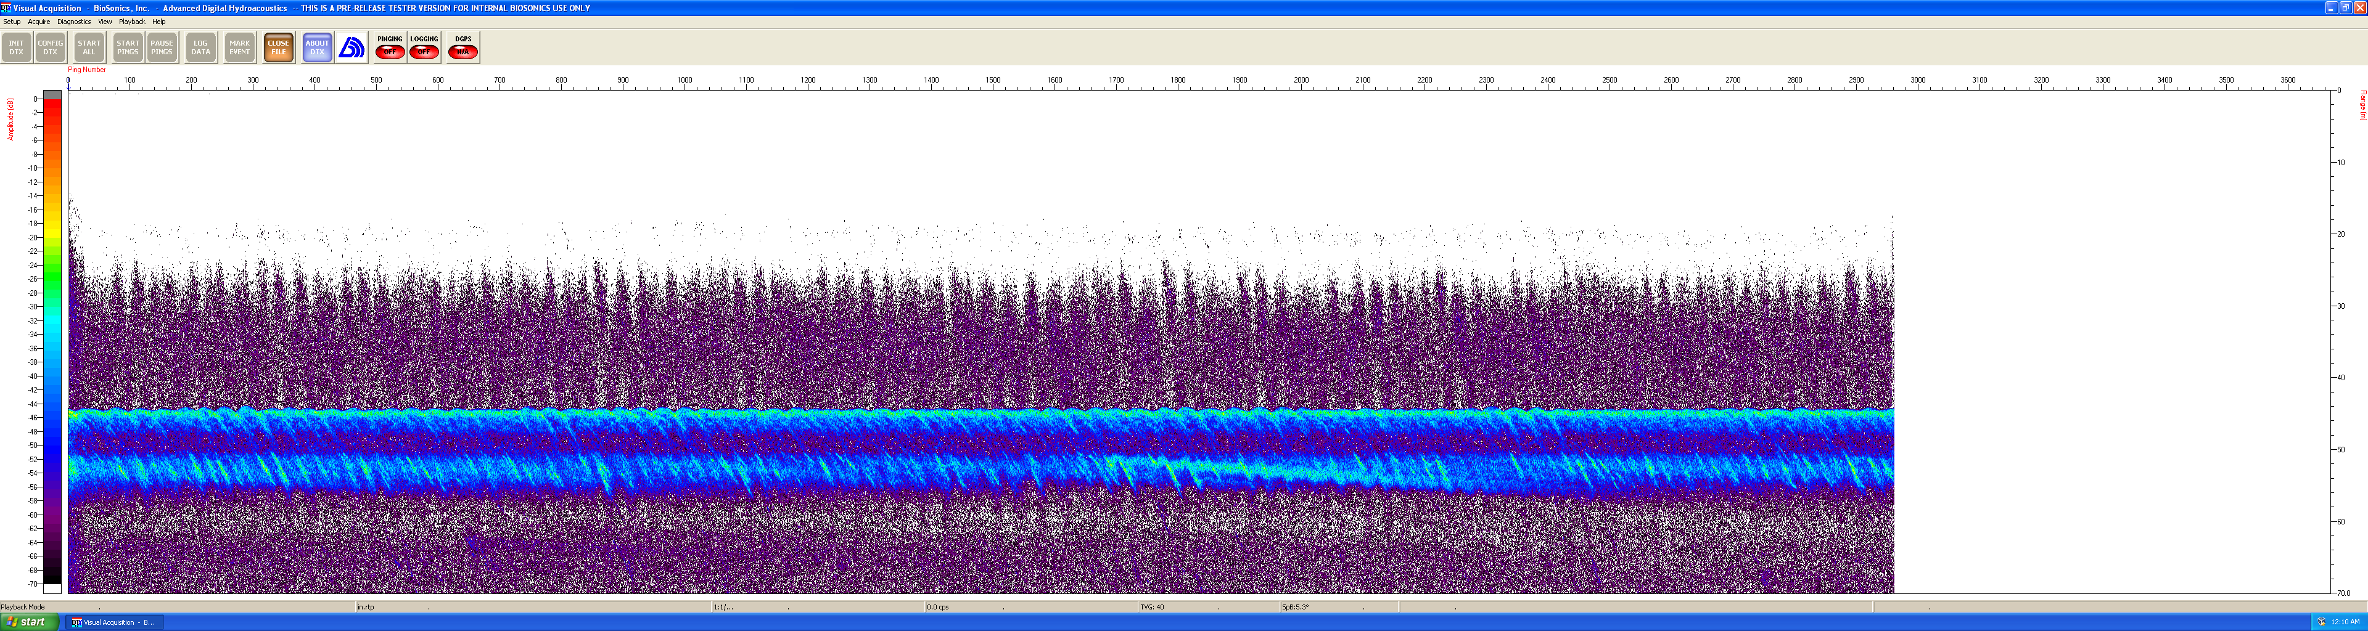The image size is (2368, 631).
Task: Open the Acquire menu
Action: click(x=39, y=21)
